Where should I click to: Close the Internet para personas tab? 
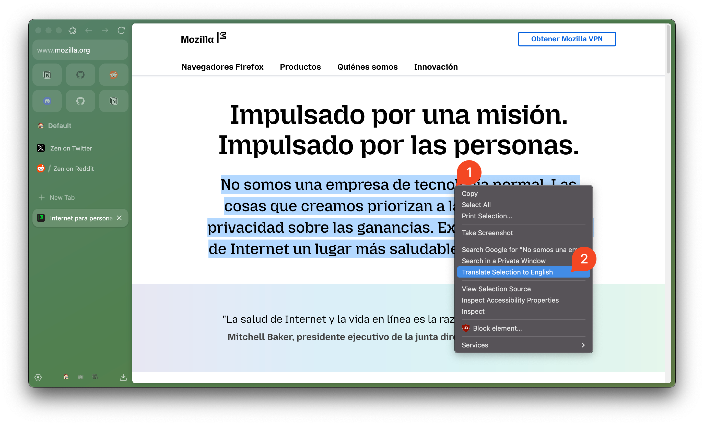(x=120, y=218)
